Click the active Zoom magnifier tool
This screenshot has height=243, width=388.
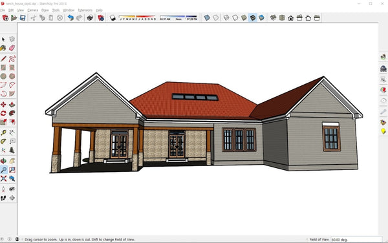3,170
